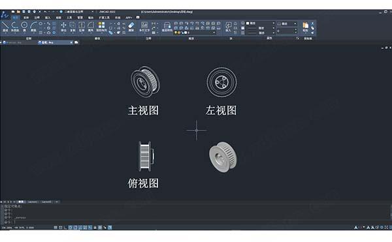Open the APP+ ribbon tab
This screenshot has height=242, width=392.
[129, 18]
